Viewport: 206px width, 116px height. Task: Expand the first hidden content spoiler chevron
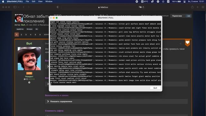click(48, 66)
